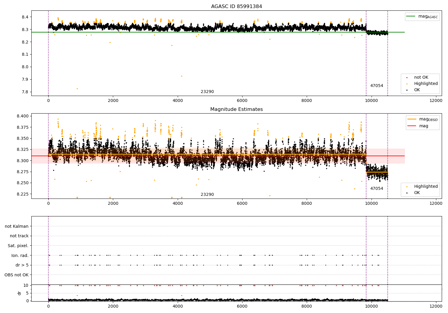Click the 47054 obsid label in top plot
Screen dimensions: 448x313
(377, 86)
